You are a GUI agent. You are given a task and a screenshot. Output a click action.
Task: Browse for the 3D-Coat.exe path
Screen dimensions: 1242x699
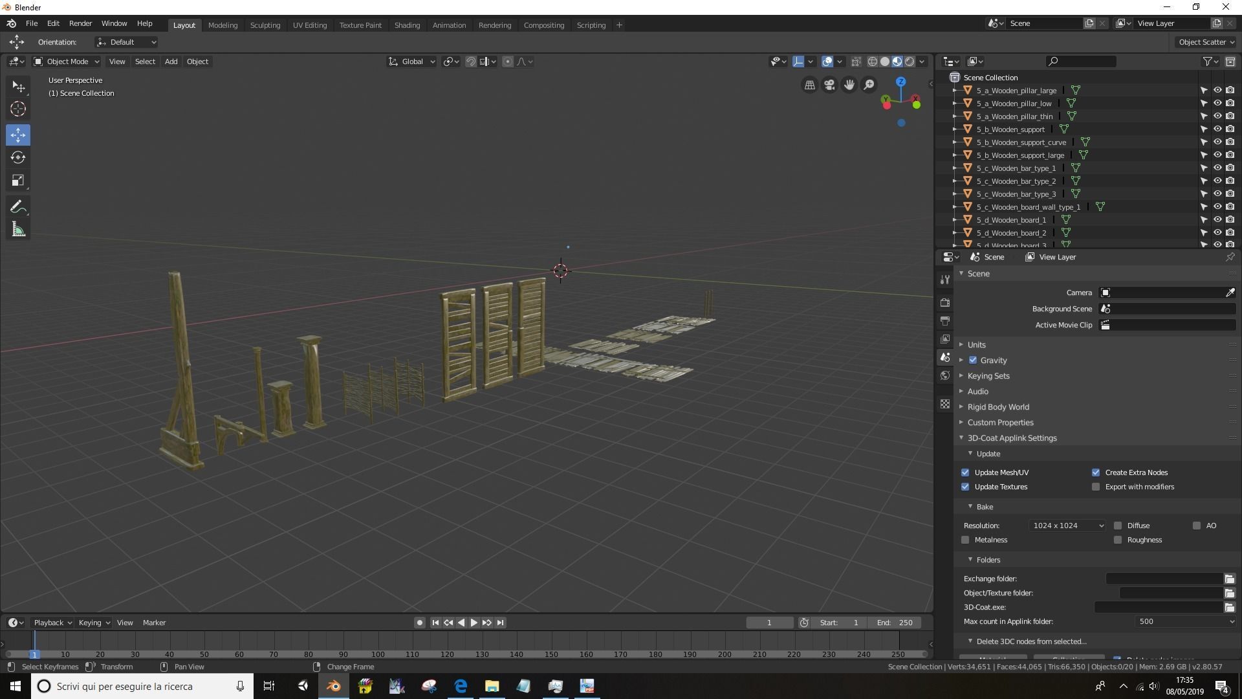pyautogui.click(x=1229, y=607)
